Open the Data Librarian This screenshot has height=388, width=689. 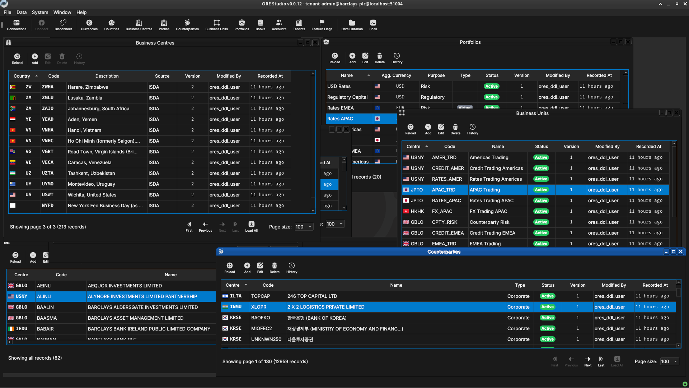tap(352, 24)
